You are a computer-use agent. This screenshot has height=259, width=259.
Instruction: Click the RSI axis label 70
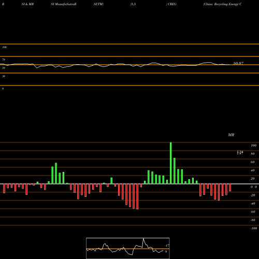tap(4, 60)
